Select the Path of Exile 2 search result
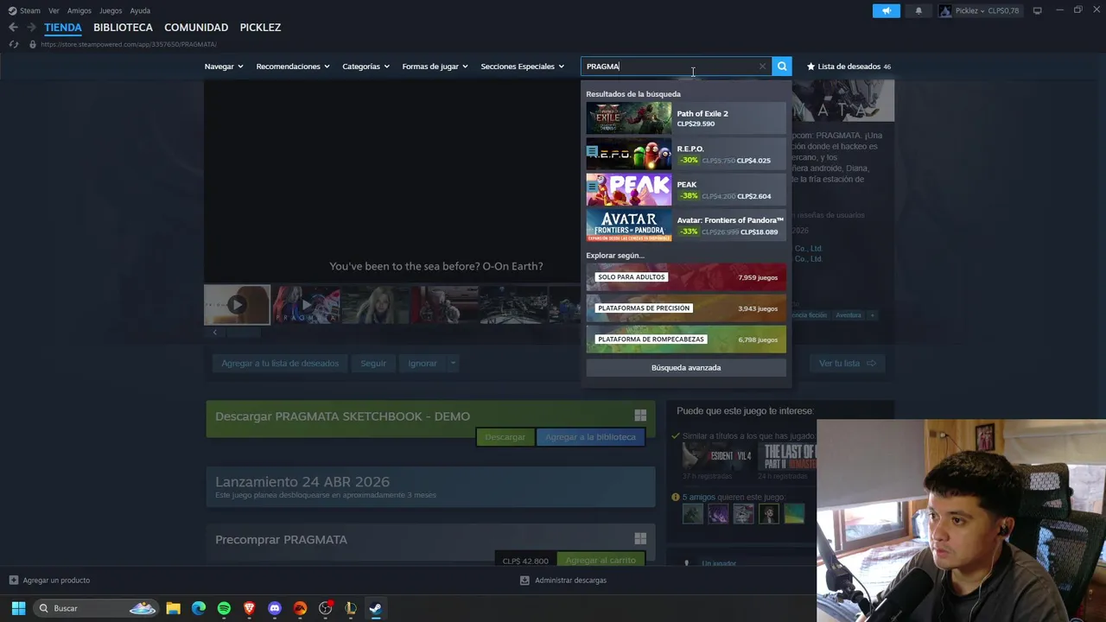This screenshot has height=622, width=1106. [x=686, y=118]
